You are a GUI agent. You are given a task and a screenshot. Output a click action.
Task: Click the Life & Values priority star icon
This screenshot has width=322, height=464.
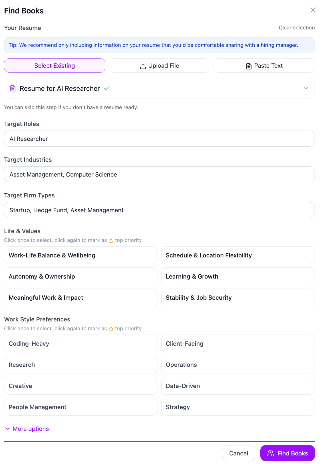111,241
